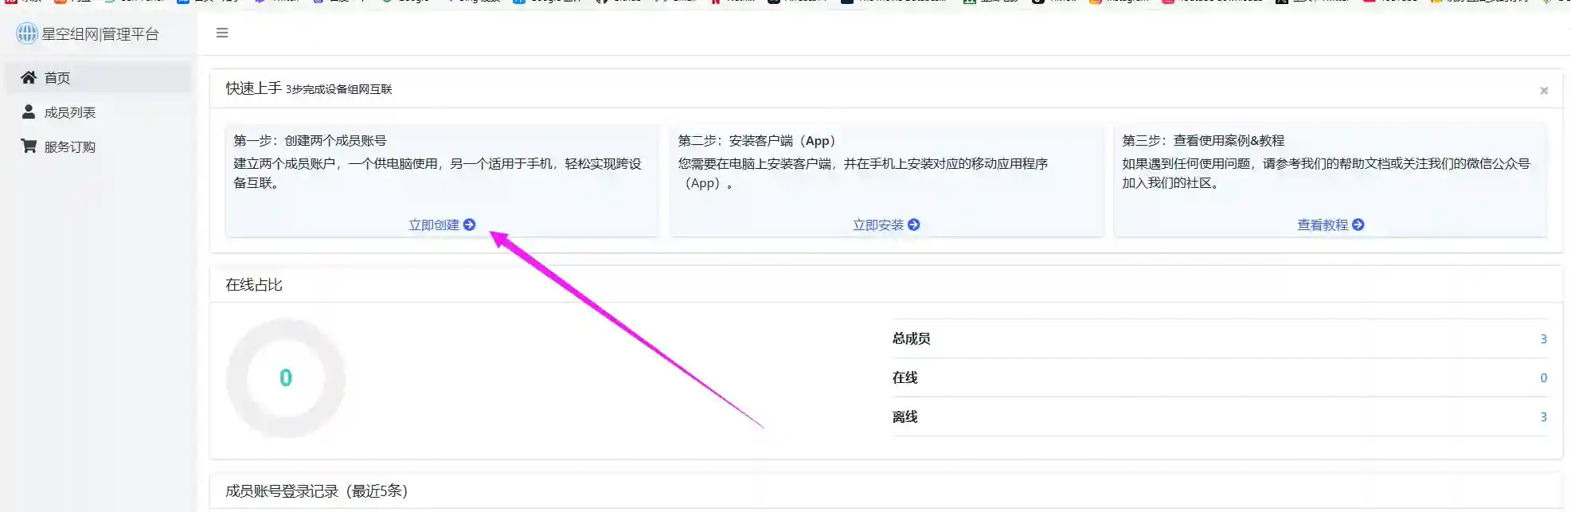Click the 立即创建 link

434,225
